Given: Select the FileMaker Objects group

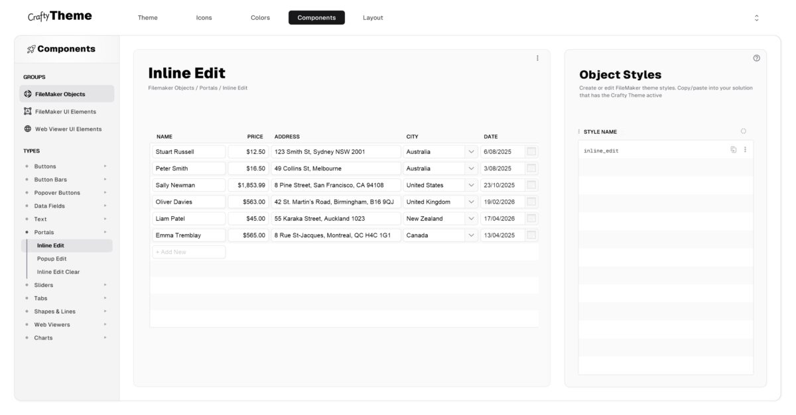Looking at the screenshot, I should 66,93.
